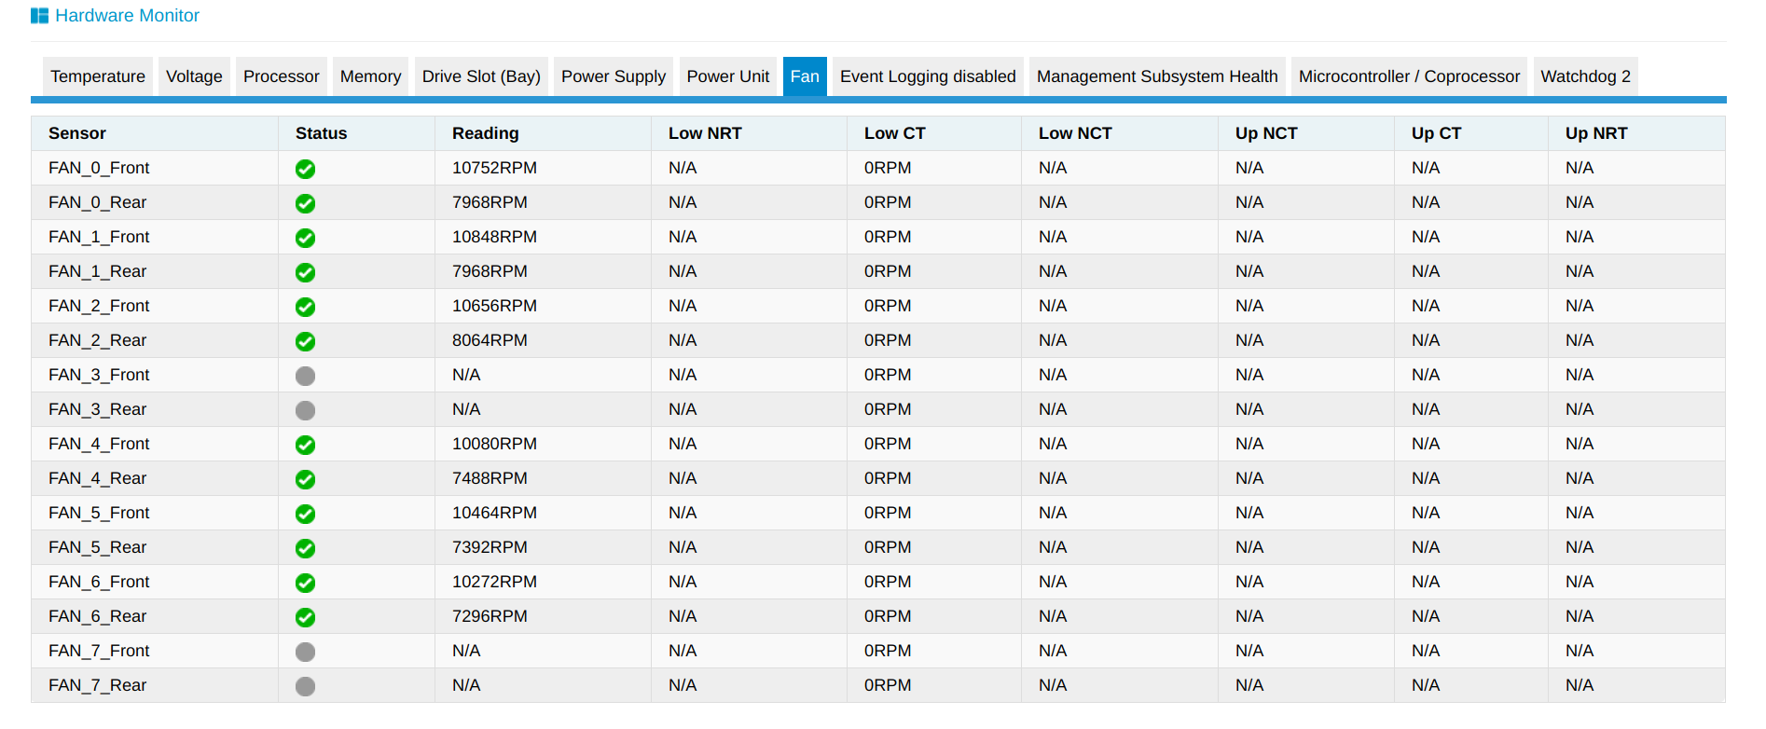Click the 10080RPM reading value
Image resolution: width=1766 pixels, height=729 pixels.
494,444
